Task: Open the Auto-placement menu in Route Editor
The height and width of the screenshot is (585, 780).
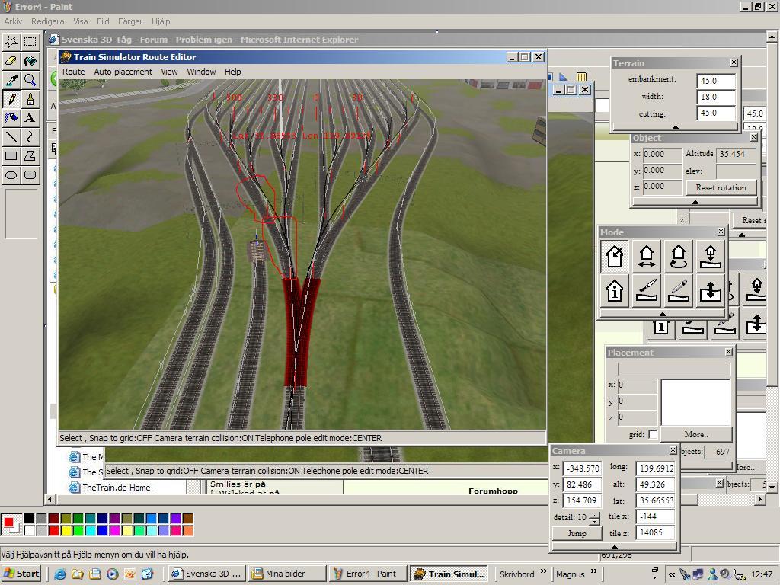Action: (x=123, y=72)
